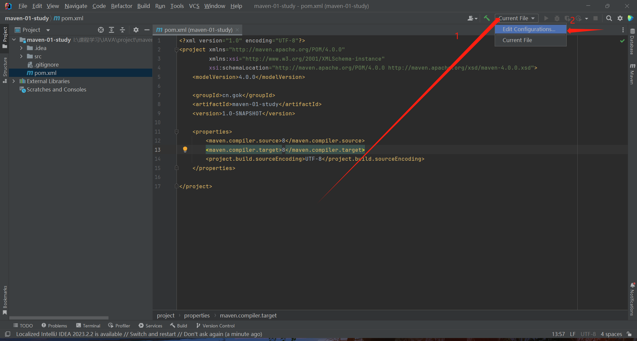Click the pom.xml navigation bar breadcrumb
Viewport: 637px width, 341px height.
(69, 18)
